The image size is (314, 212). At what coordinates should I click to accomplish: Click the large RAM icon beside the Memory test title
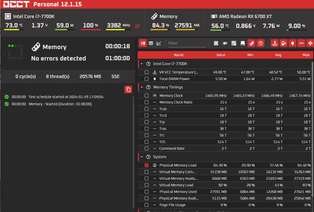(x=36, y=47)
